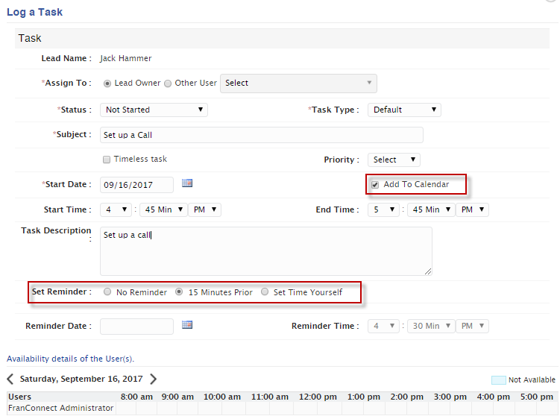Go to next day in availability
This screenshot has height=419, width=560.
[153, 379]
